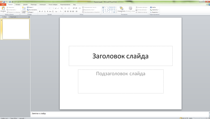Image resolution: width=210 pixels, height=119 pixels.
Task: Clear all formatting eraser icon
Action: pyautogui.click(x=62, y=8)
